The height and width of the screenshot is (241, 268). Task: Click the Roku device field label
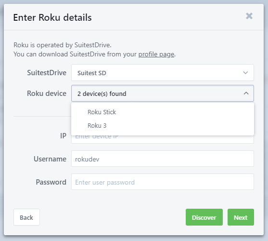tap(47, 94)
